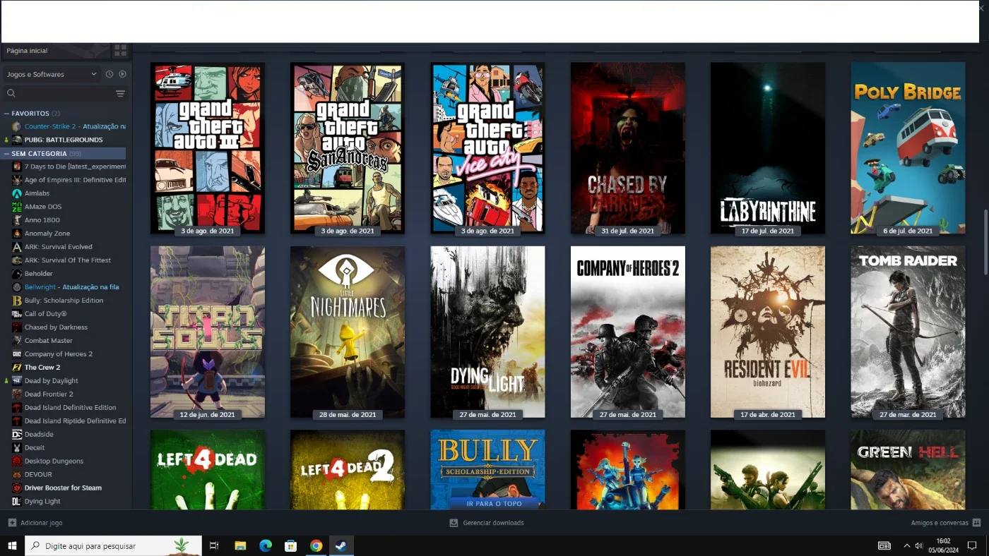The height and width of the screenshot is (556, 989).
Task: Launch Google Chrome from the taskbar
Action: pyautogui.click(x=316, y=545)
